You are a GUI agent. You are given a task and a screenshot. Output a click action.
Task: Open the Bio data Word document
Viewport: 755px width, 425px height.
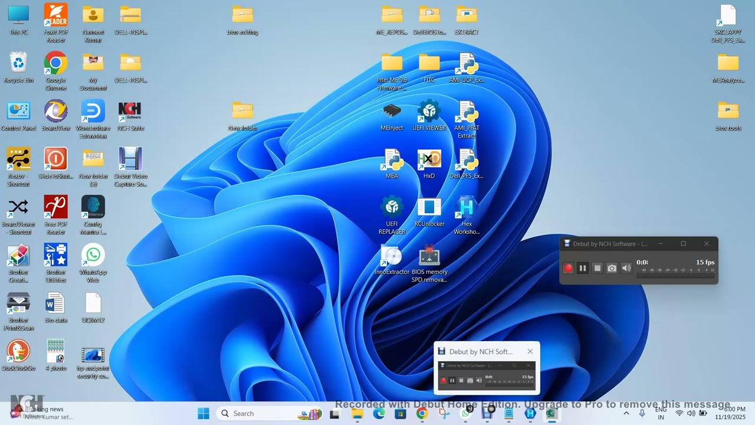55,307
